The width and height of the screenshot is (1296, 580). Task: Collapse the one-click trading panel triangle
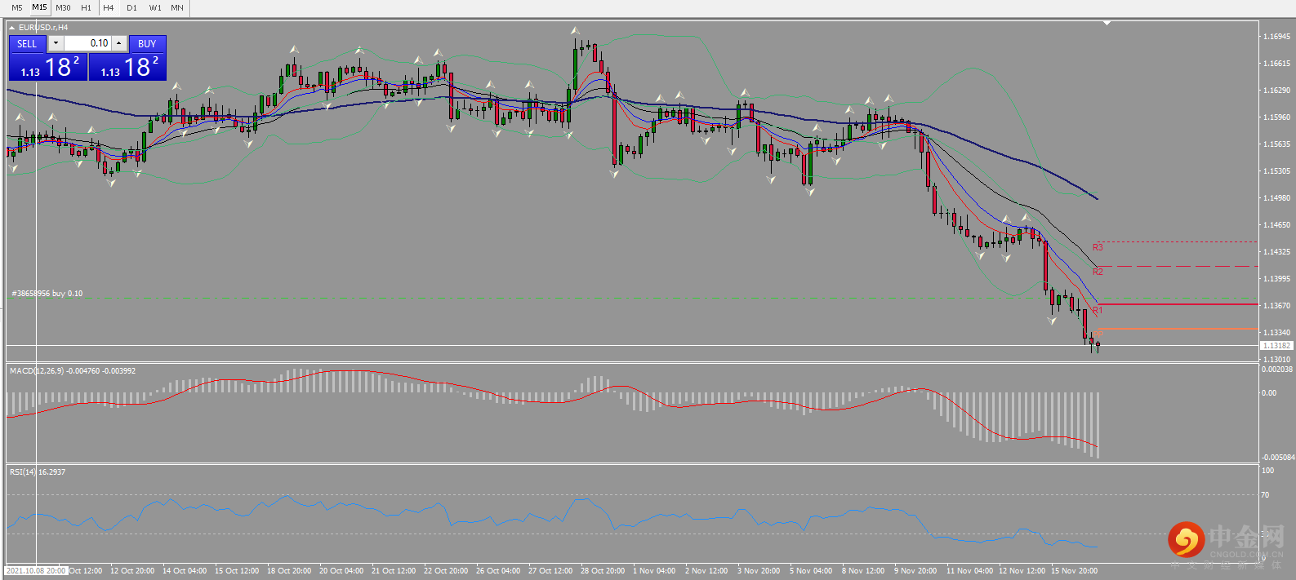(x=11, y=28)
